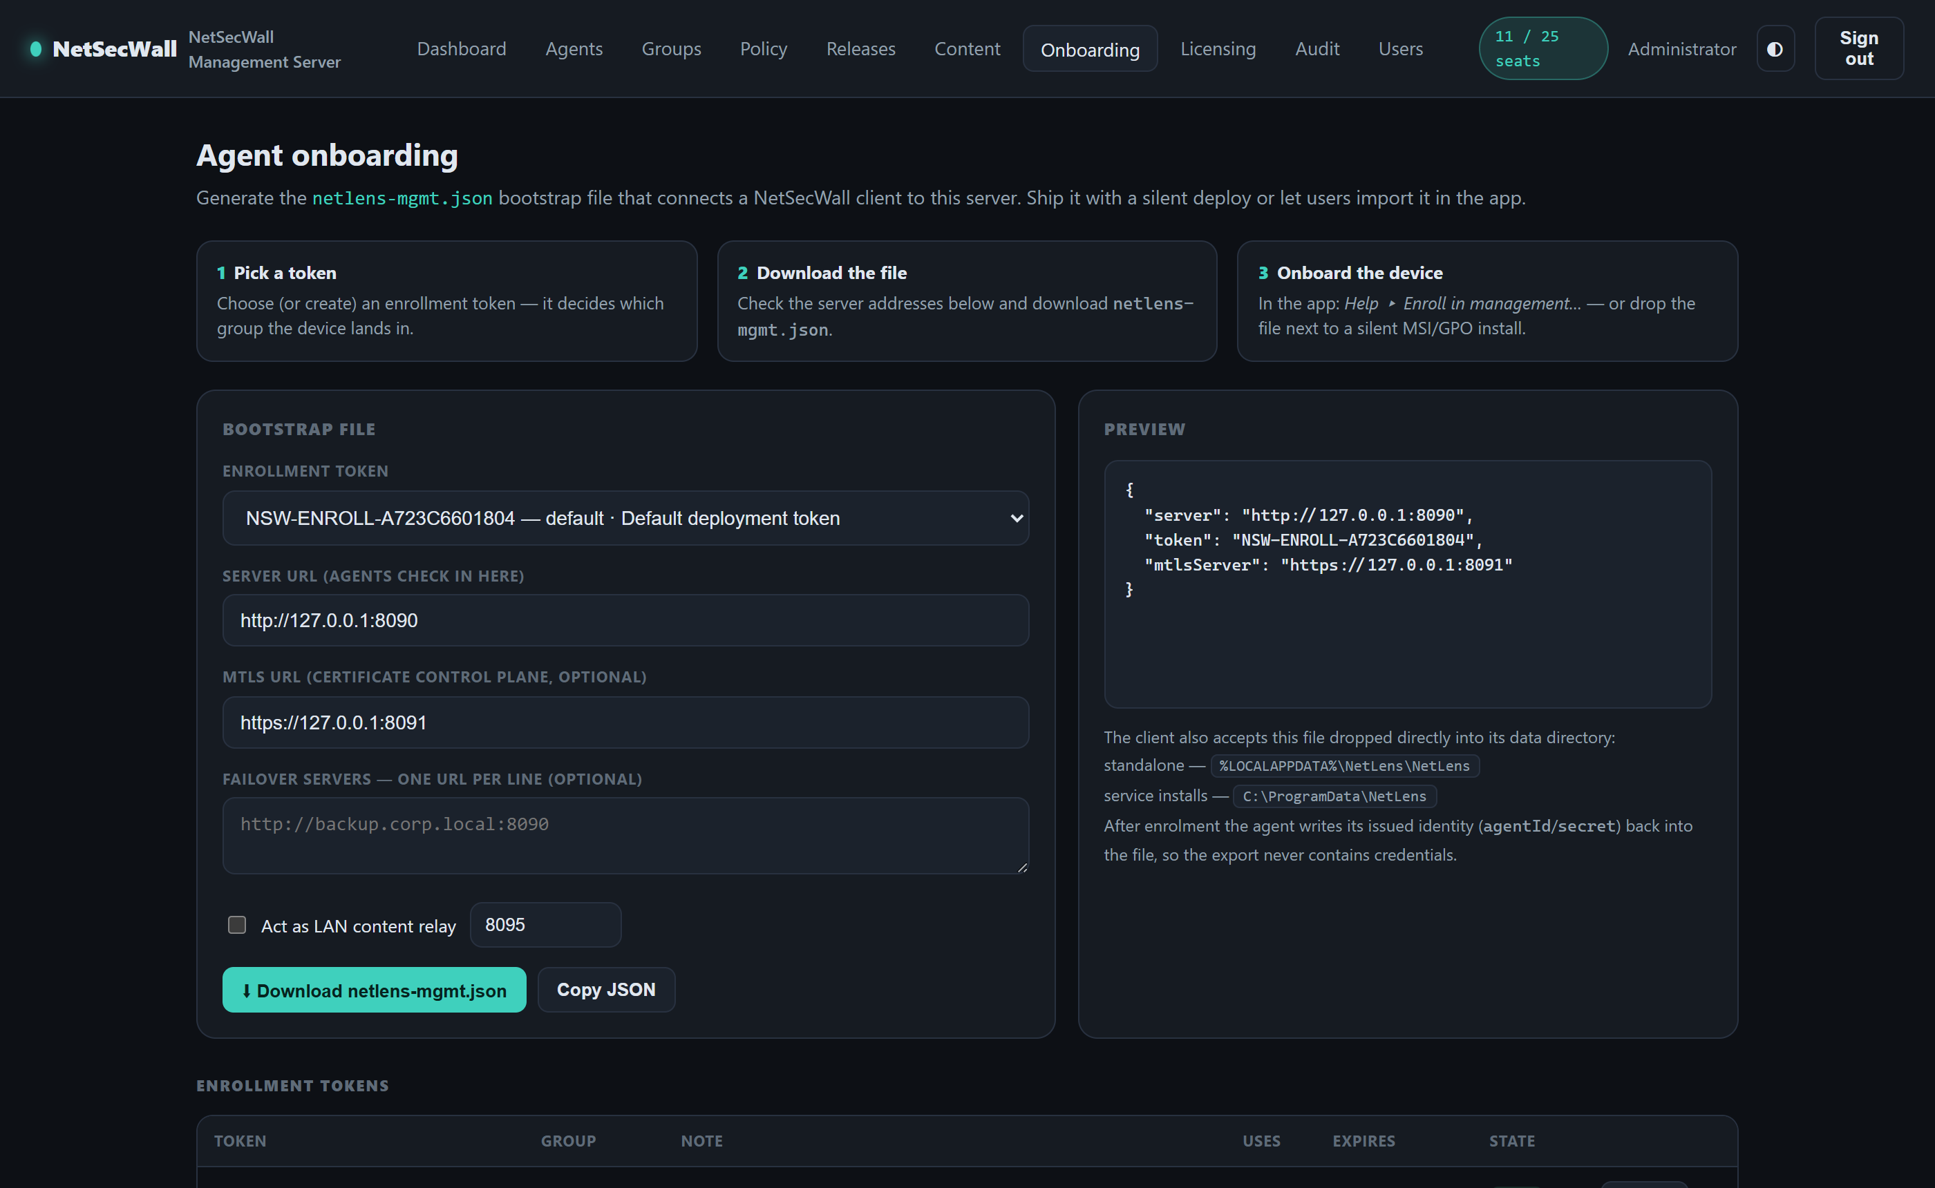Click the %LOCALAPPDATA%\NetLens\NetLens path
This screenshot has height=1188, width=1935.
point(1344,765)
